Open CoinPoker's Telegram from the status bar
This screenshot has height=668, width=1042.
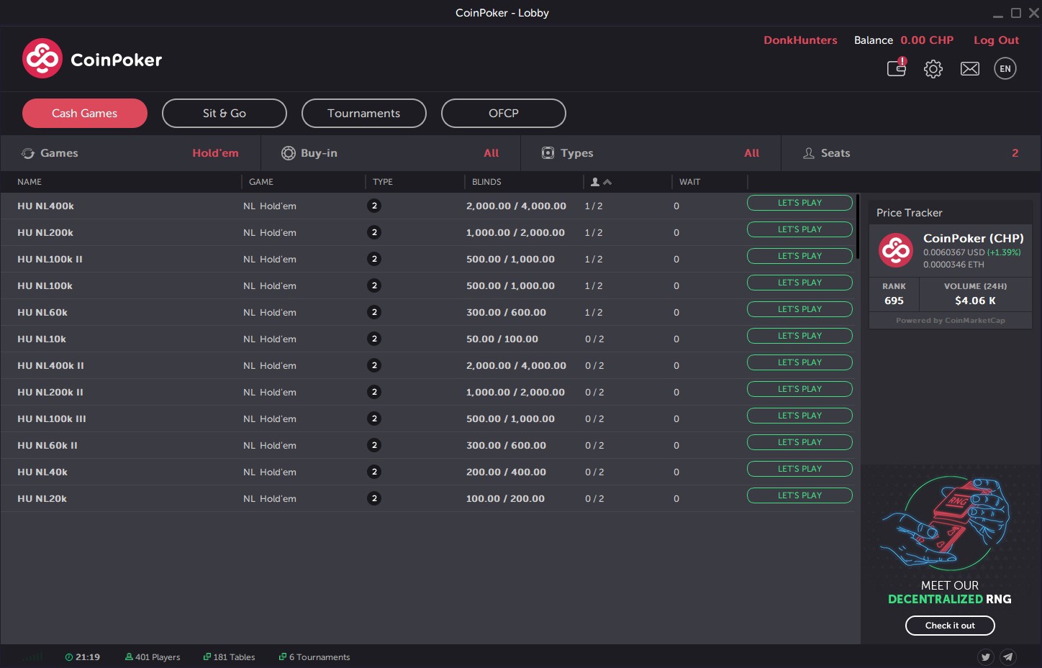pos(1008,656)
